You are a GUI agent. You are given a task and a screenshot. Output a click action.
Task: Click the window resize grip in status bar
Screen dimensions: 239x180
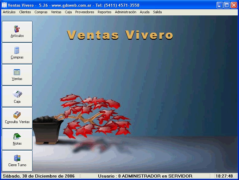pyautogui.click(x=236, y=176)
